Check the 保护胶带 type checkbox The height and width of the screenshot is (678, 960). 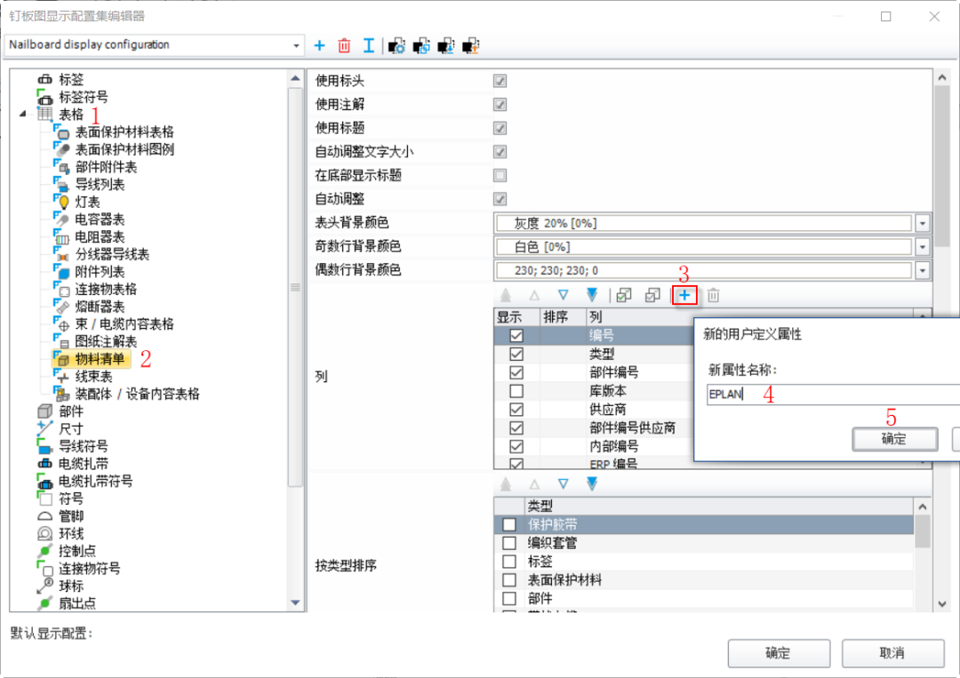pos(509,524)
